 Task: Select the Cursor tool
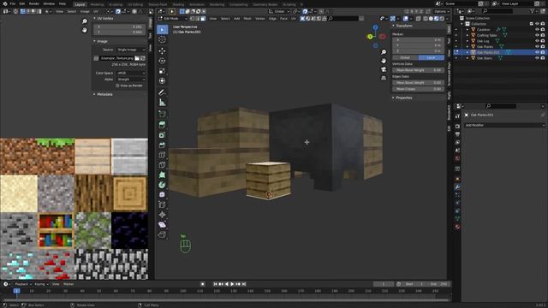point(162,40)
